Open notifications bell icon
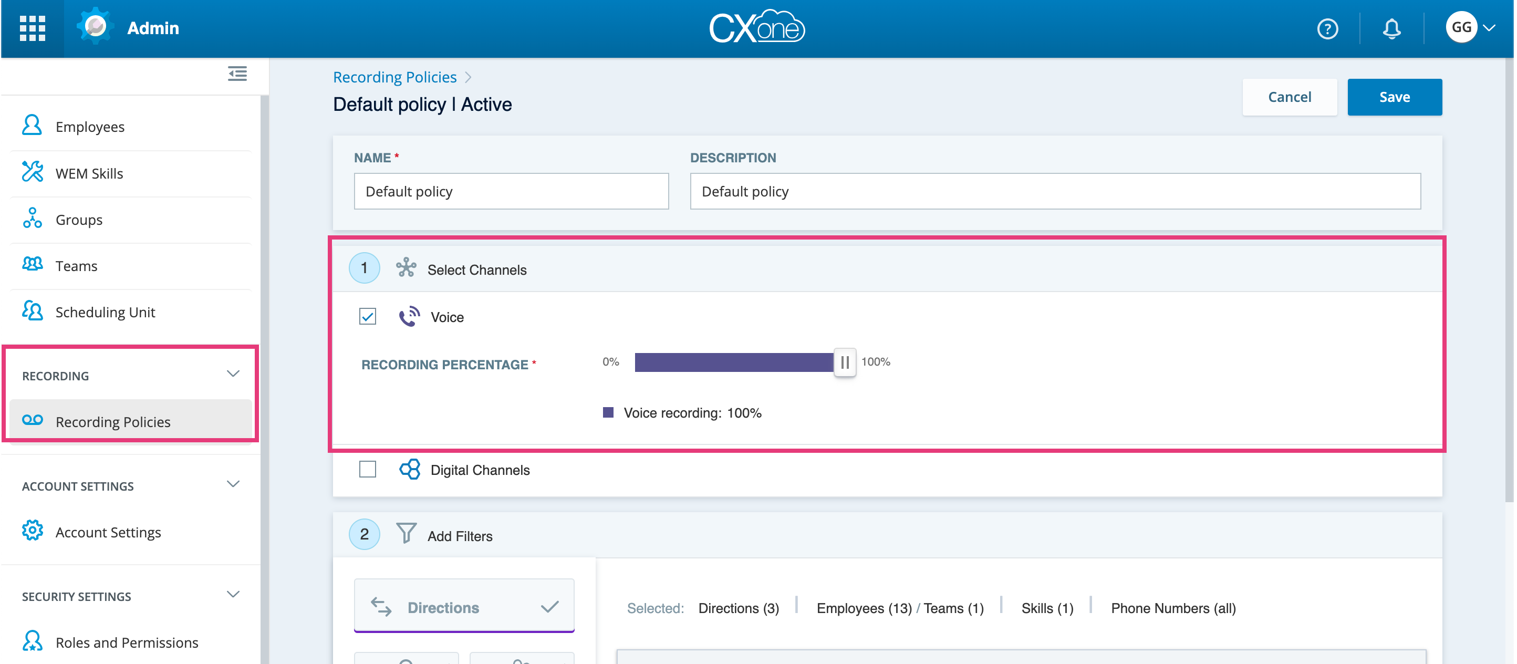The height and width of the screenshot is (664, 1517). [1391, 28]
